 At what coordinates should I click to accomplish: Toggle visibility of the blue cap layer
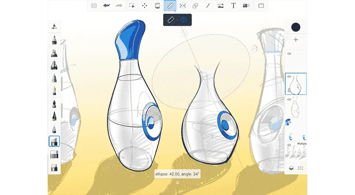pos(289,123)
